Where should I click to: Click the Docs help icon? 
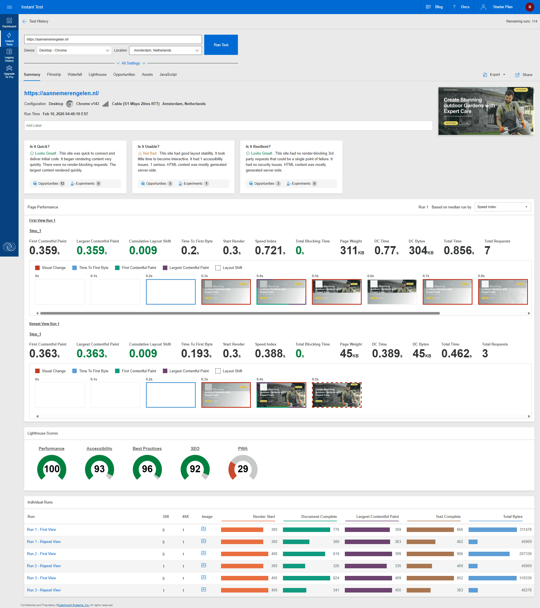click(454, 7)
